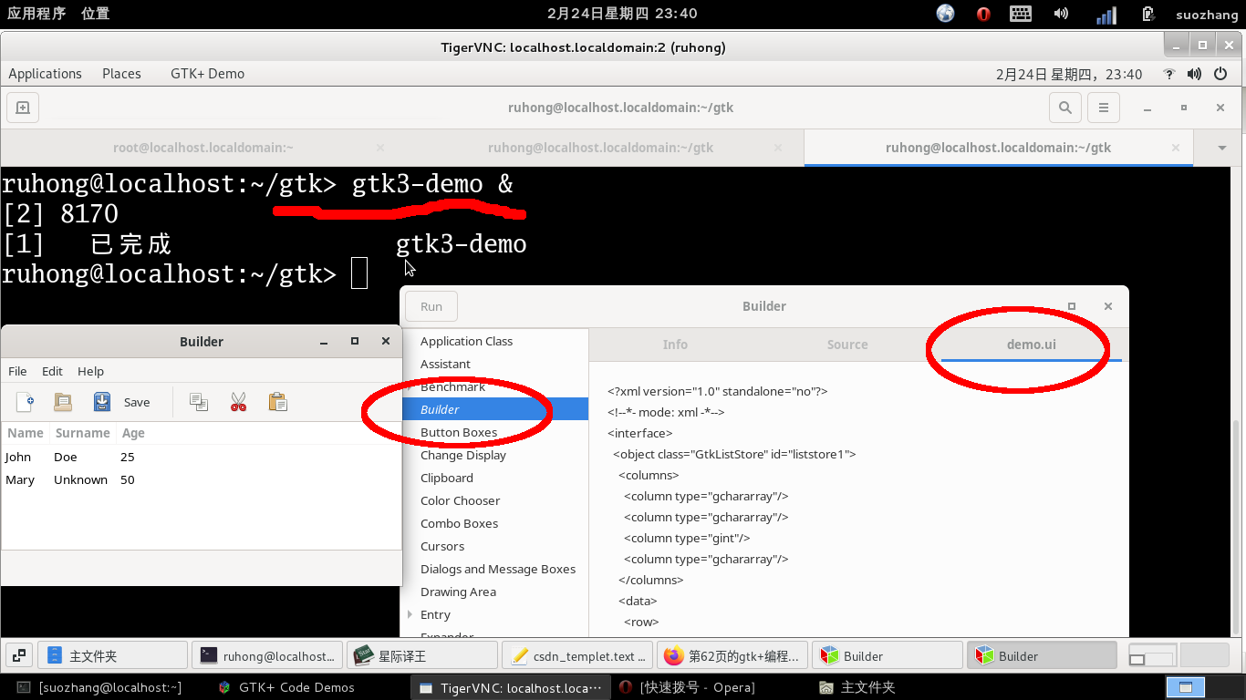
Task: Switch to the Info tab
Action: pos(675,345)
